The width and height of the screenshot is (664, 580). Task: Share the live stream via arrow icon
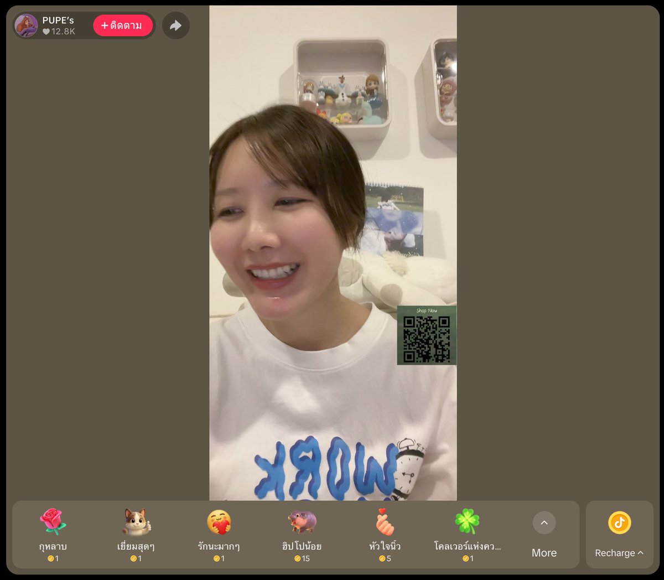coord(176,25)
